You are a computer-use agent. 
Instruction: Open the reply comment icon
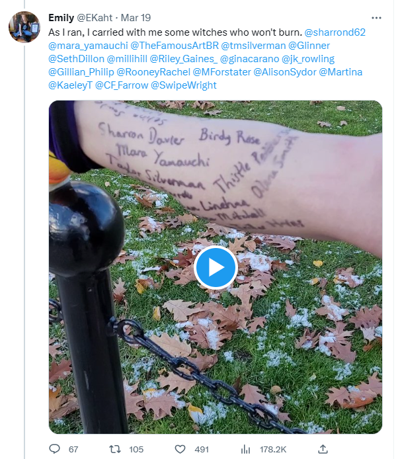click(x=54, y=449)
